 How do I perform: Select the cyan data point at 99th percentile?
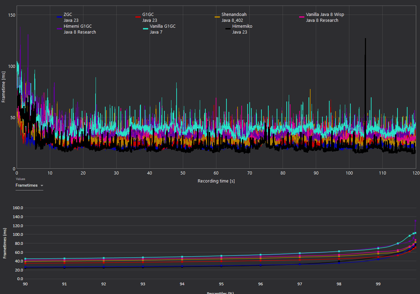pyautogui.click(x=378, y=248)
